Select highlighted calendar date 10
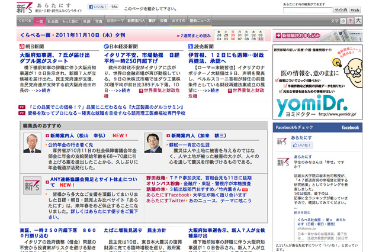This screenshot has width=379, height=252. (261, 39)
